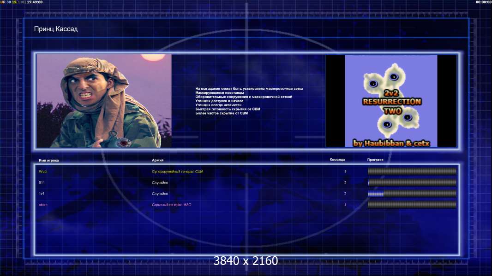Screen dimensions: 492x276
Task: Click line 'Угонщик доступен в начале'
Action: [x=219, y=101]
